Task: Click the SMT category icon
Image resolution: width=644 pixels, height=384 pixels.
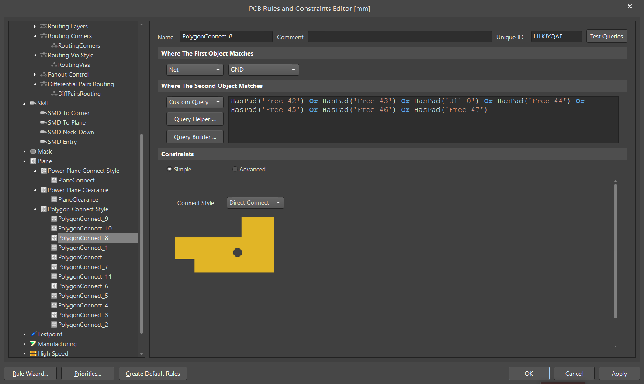Action: [33, 103]
